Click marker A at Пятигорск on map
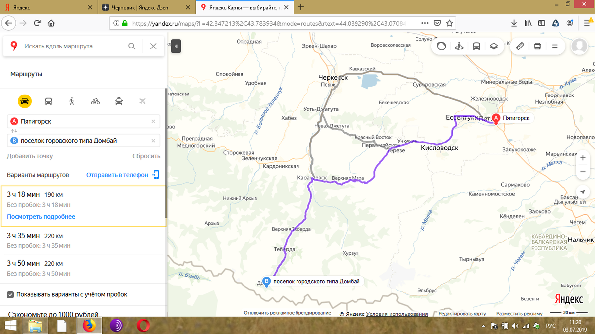The height and width of the screenshot is (334, 595). pos(496,119)
